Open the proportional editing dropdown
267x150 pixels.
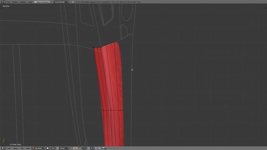click(x=85, y=148)
